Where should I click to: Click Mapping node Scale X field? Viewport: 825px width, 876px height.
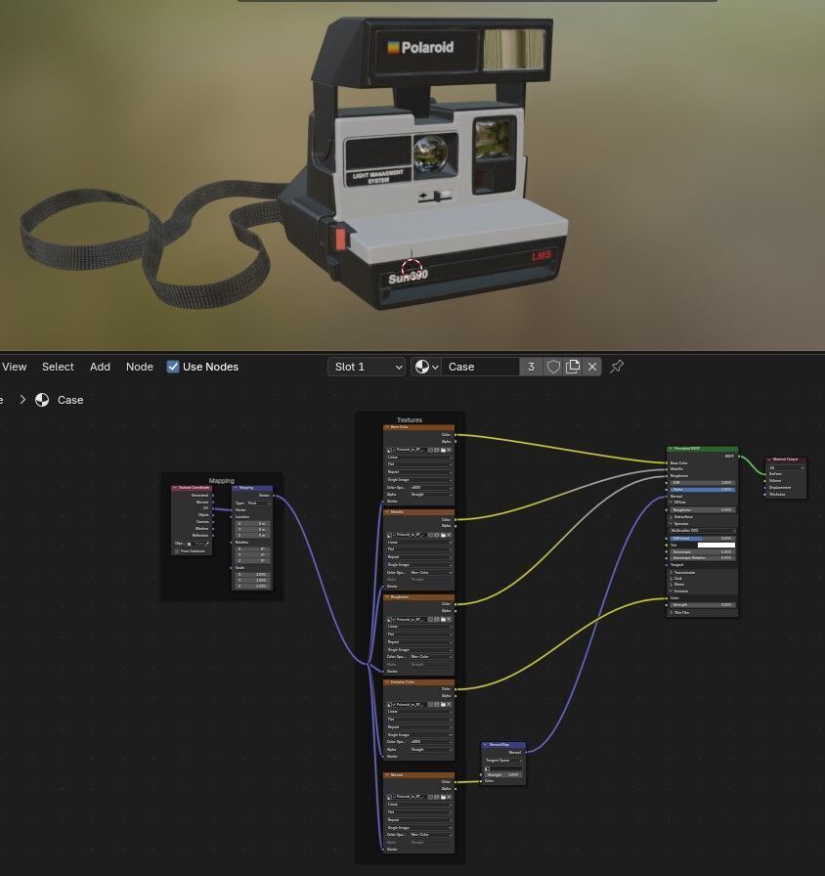tap(253, 574)
